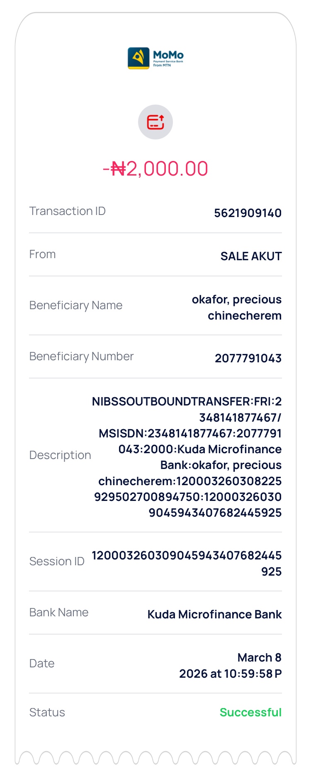Select beneficiary name okafor, precious chinecherem
Screen dimensions: 311x779
pos(237,308)
